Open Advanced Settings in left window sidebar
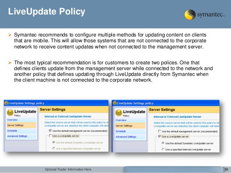This screenshot has height=173, width=231. 21,136
